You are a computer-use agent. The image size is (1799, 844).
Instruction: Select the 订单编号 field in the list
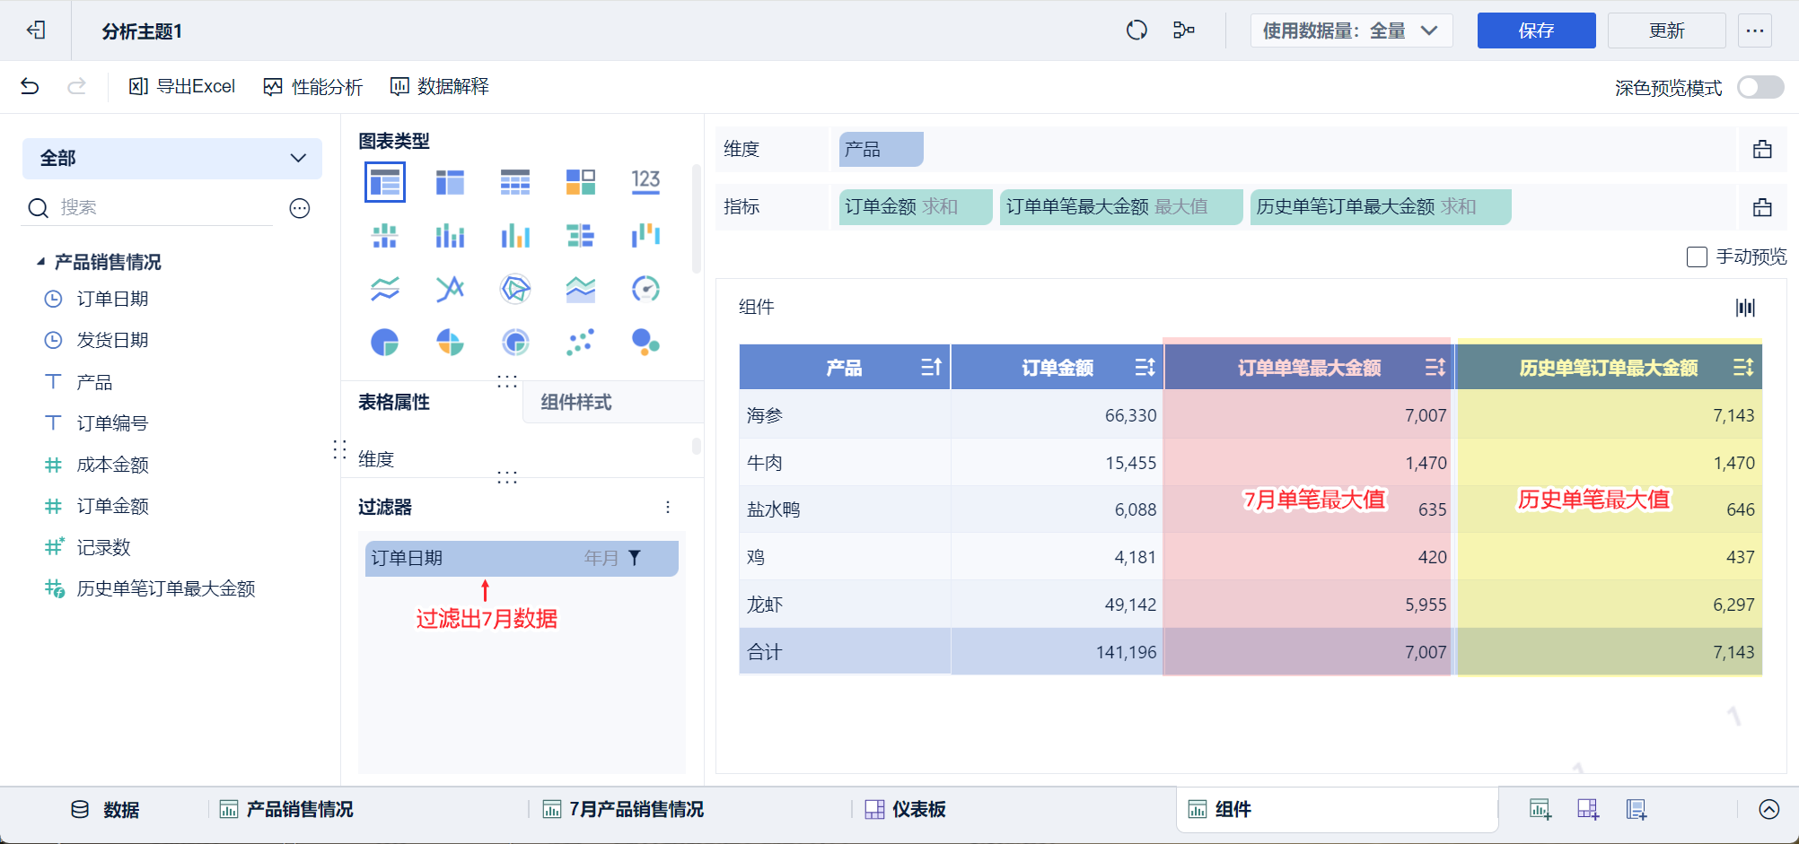(113, 423)
